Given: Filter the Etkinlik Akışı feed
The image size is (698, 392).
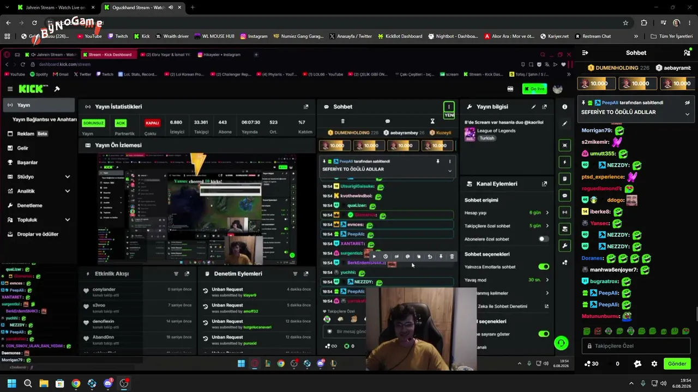Looking at the screenshot, I should (x=176, y=274).
